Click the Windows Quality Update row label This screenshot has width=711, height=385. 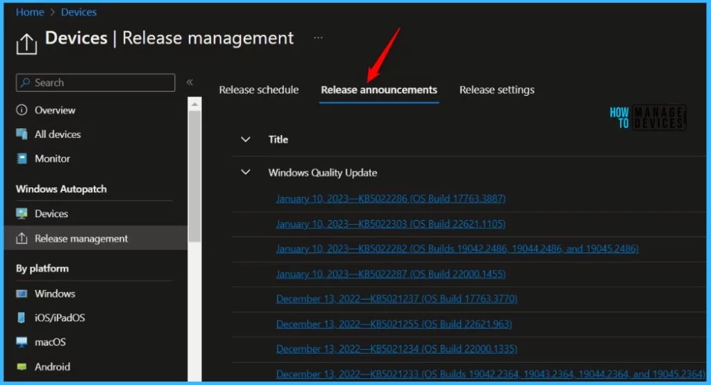322,173
